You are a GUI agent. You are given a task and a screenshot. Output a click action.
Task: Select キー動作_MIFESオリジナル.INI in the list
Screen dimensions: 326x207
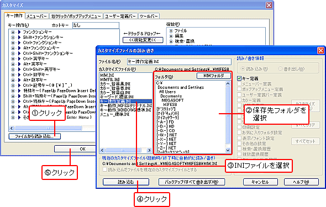[126, 105]
